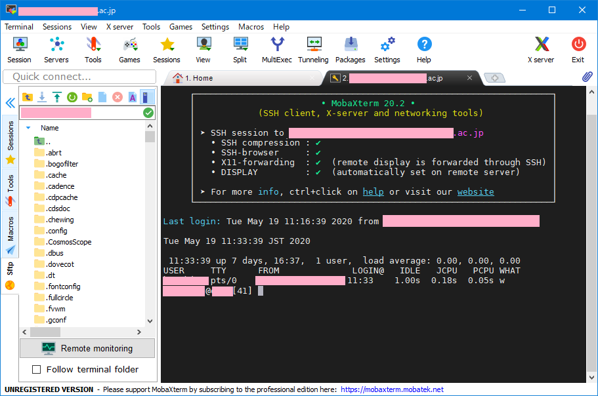Click the X server toolbar icon
This screenshot has width=598, height=396.
point(541,50)
